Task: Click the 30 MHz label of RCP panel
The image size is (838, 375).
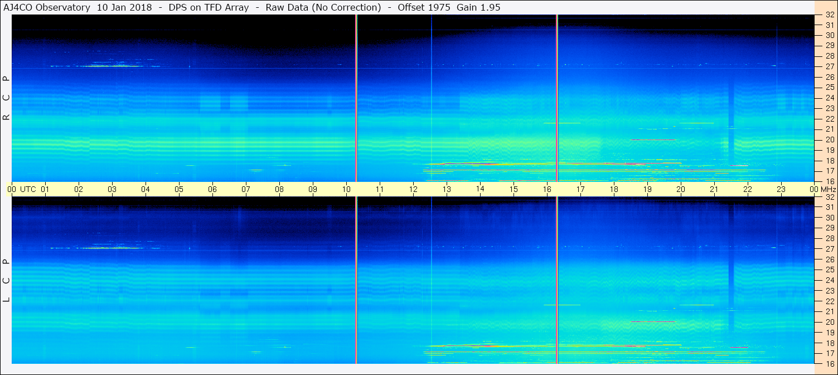Action: 830,36
